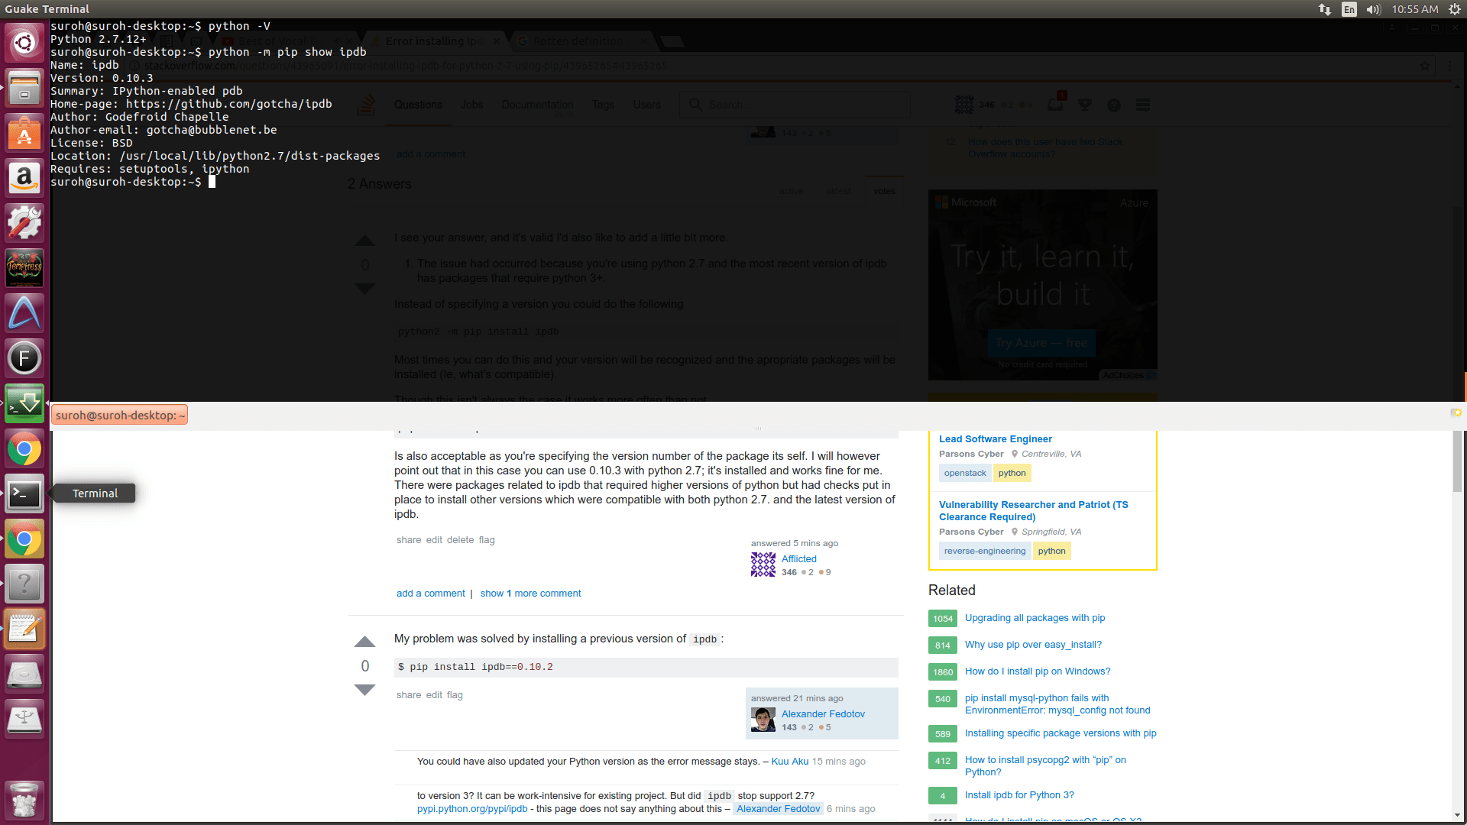Open the En keyboard layout indicator
This screenshot has height=825, width=1467.
1349,9
